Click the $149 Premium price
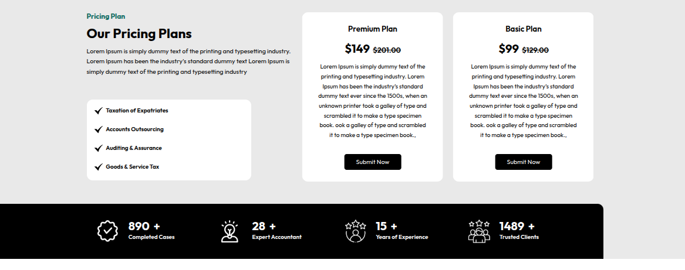This screenshot has width=685, height=270. pos(357,49)
